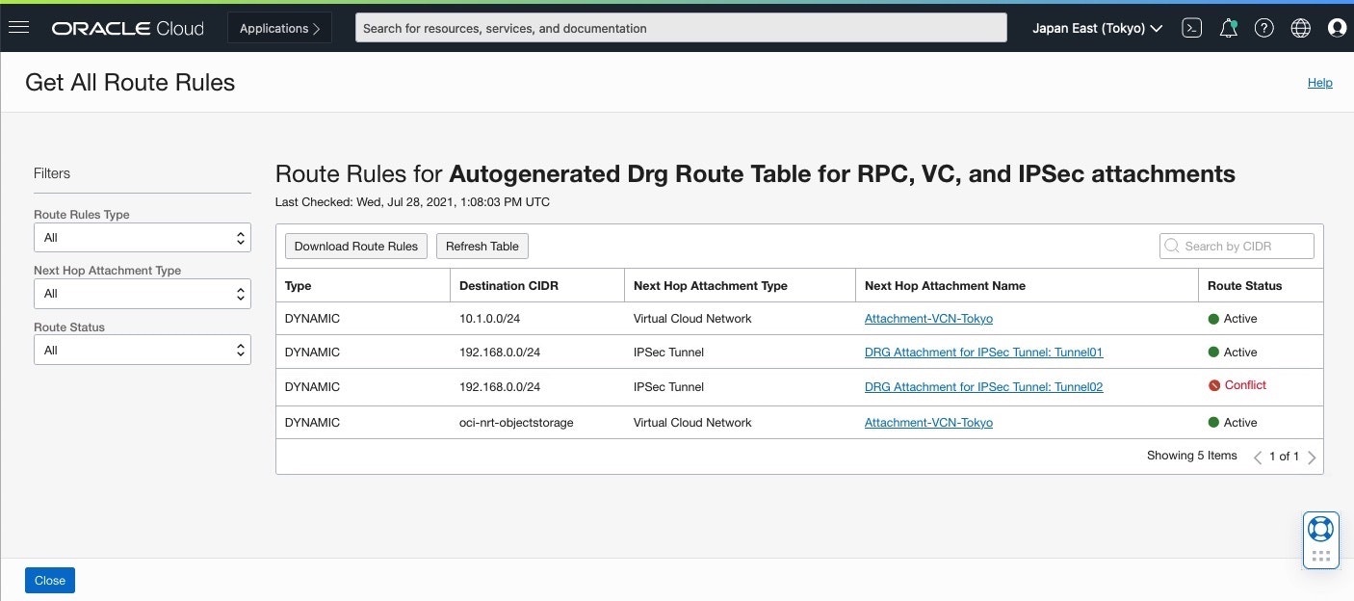The width and height of the screenshot is (1354, 601).
Task: Click the Conflict status text
Action: pos(1245,385)
